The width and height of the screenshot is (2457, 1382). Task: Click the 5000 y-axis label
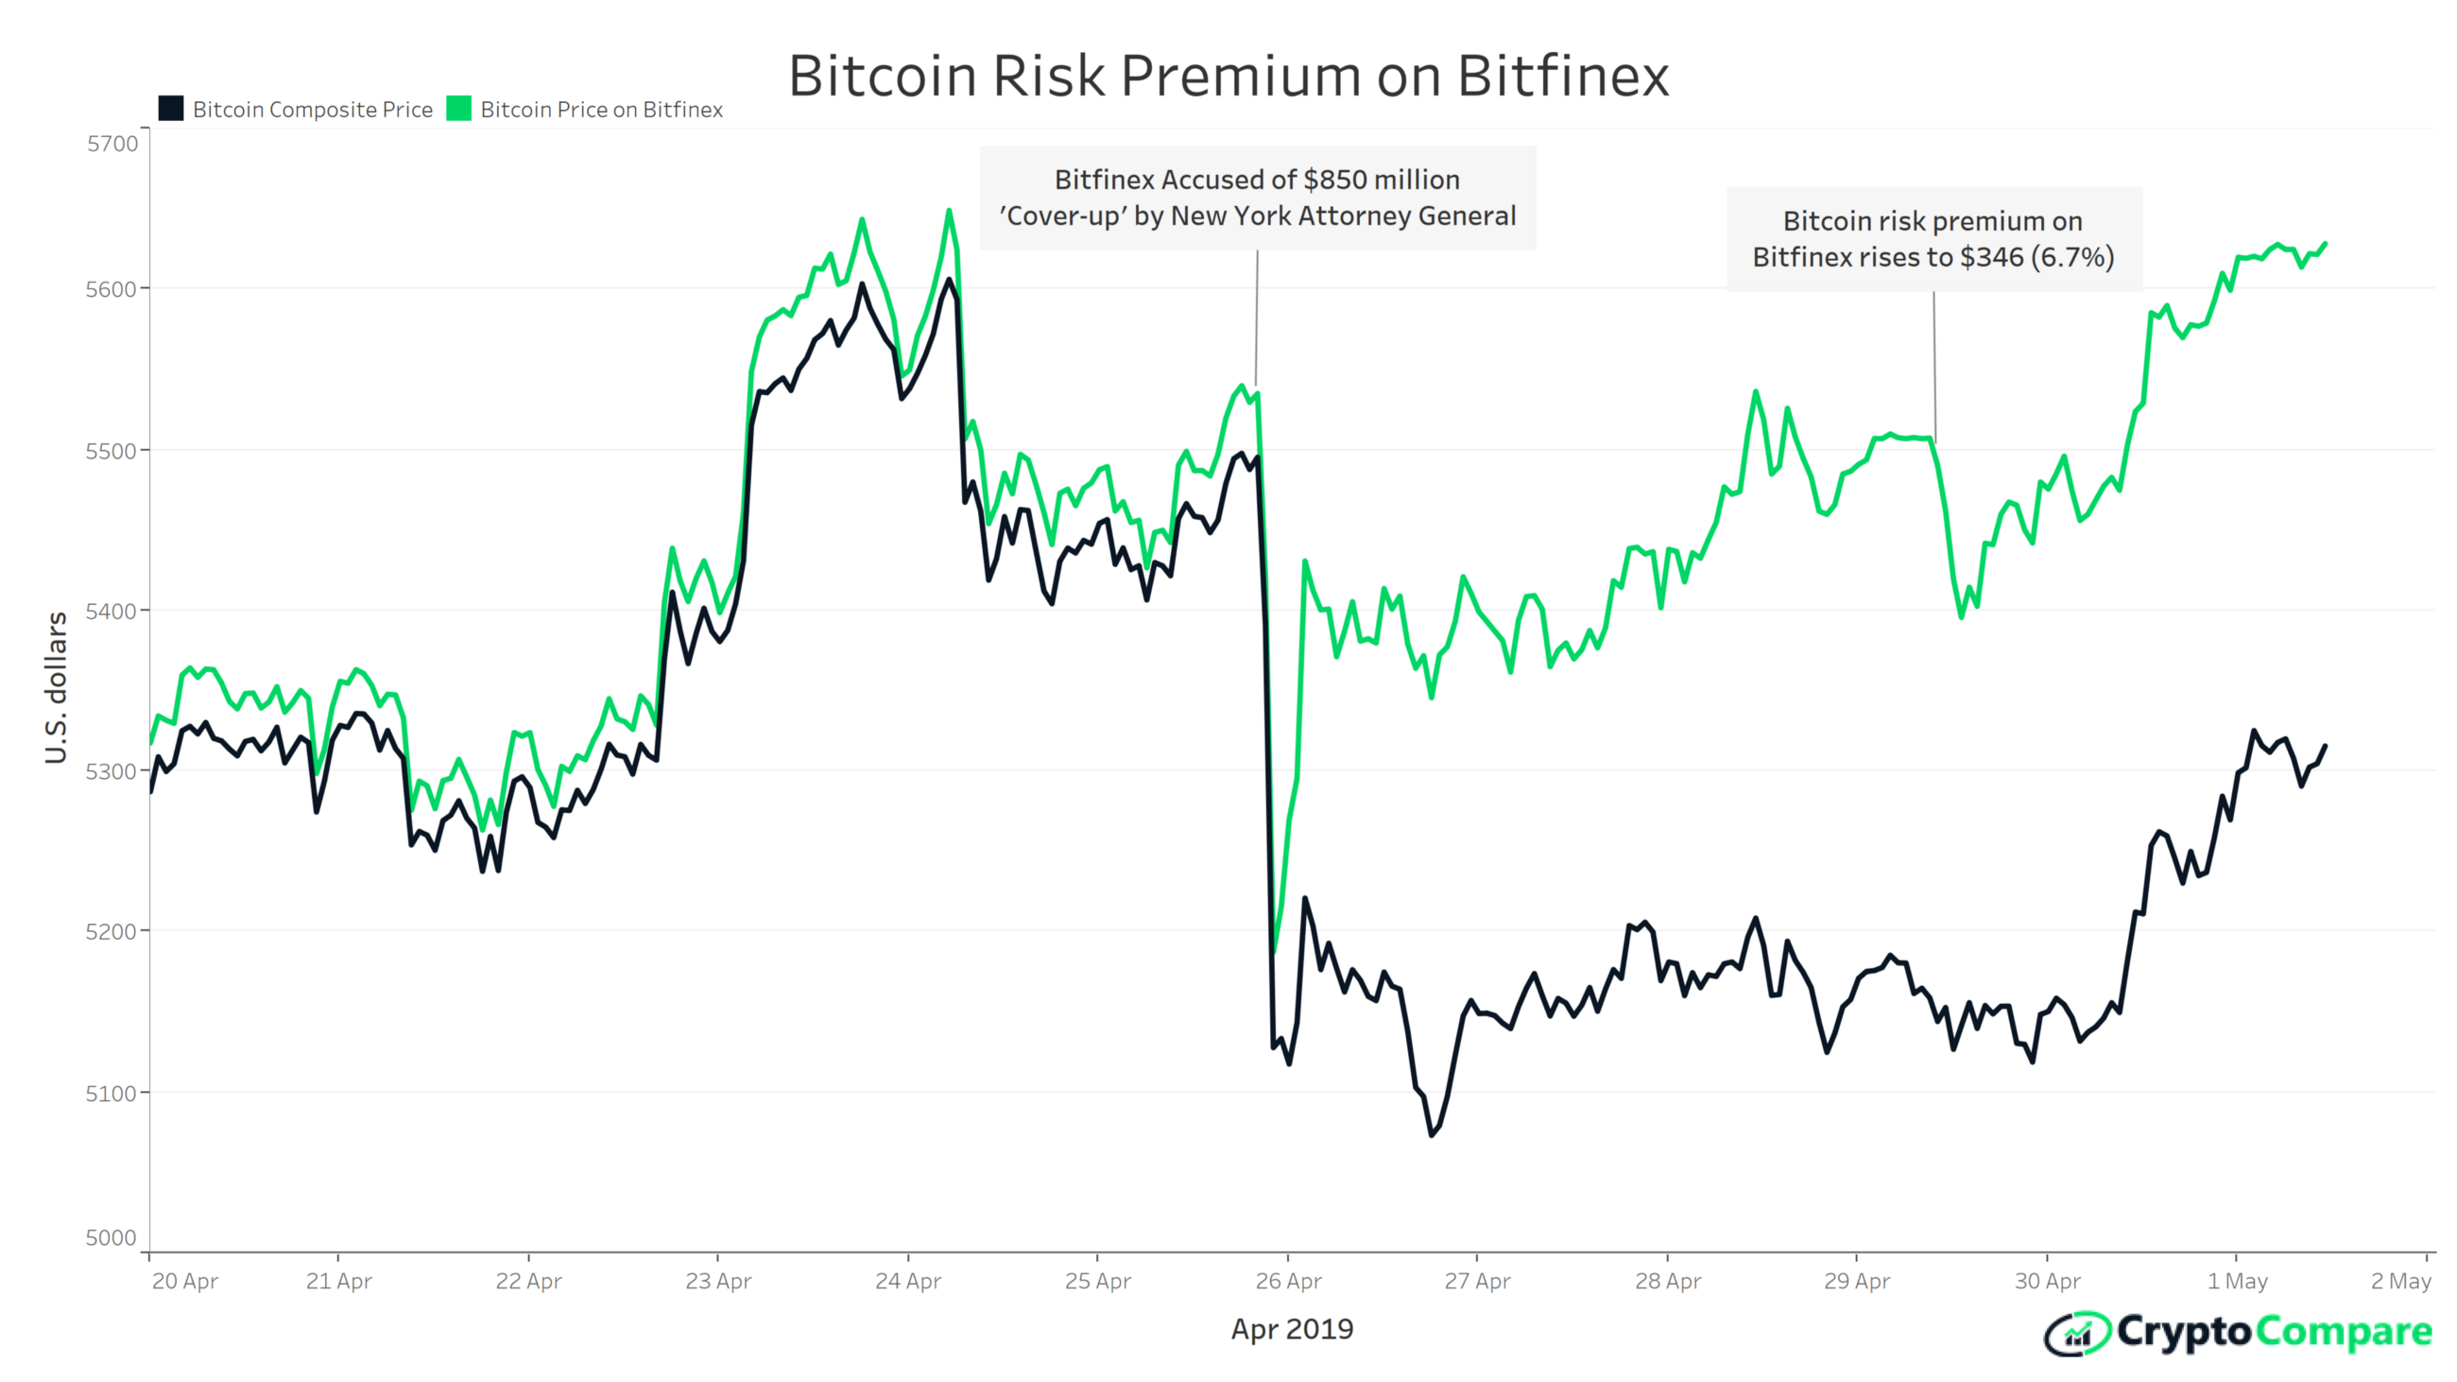[112, 1238]
